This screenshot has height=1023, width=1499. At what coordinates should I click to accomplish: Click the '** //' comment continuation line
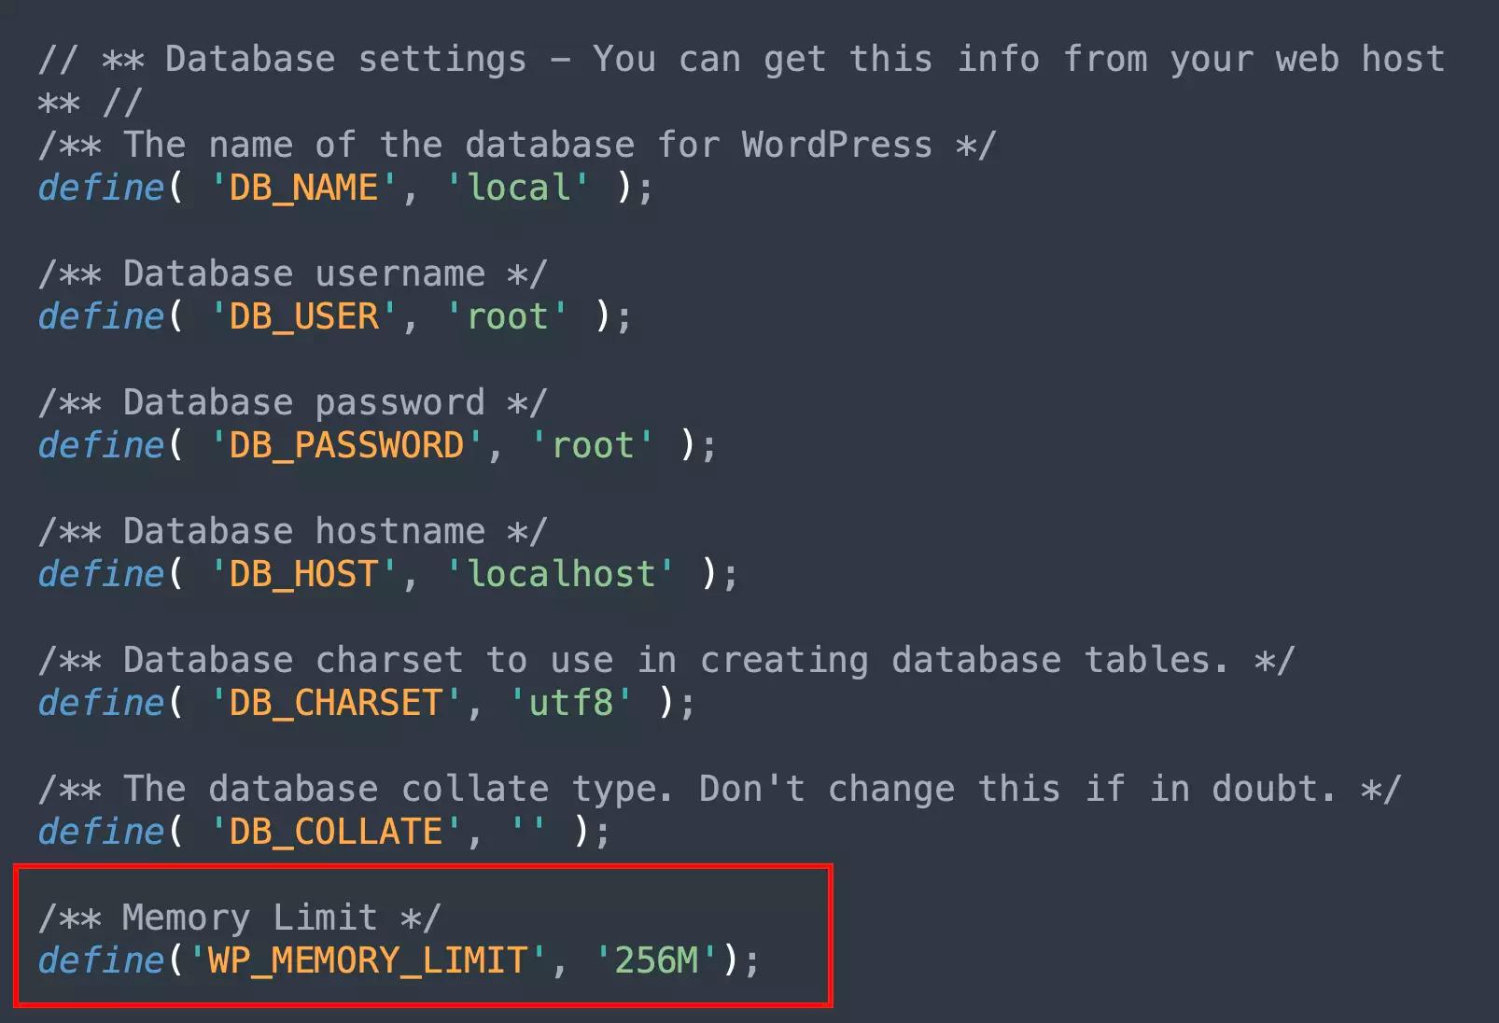90,102
